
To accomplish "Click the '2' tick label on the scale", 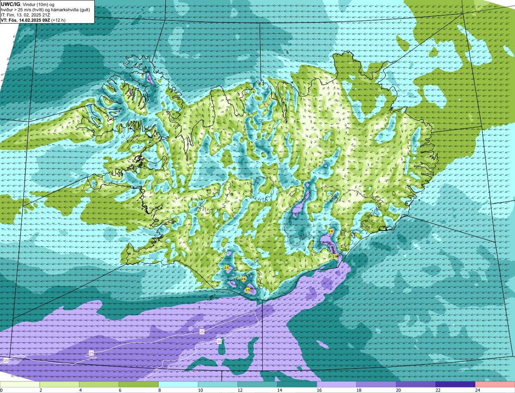I will pos(41,390).
